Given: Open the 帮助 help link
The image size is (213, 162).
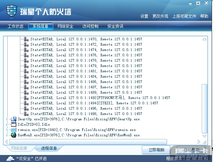Looking at the screenshot, I should [x=204, y=16].
